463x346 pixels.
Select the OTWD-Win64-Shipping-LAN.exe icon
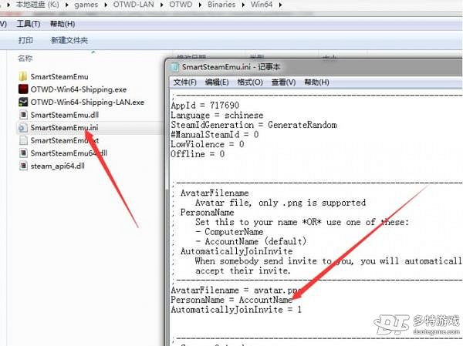[x=23, y=102]
